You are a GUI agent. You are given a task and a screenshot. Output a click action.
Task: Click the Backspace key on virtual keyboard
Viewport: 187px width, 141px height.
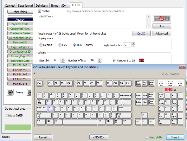(x=126, y=95)
